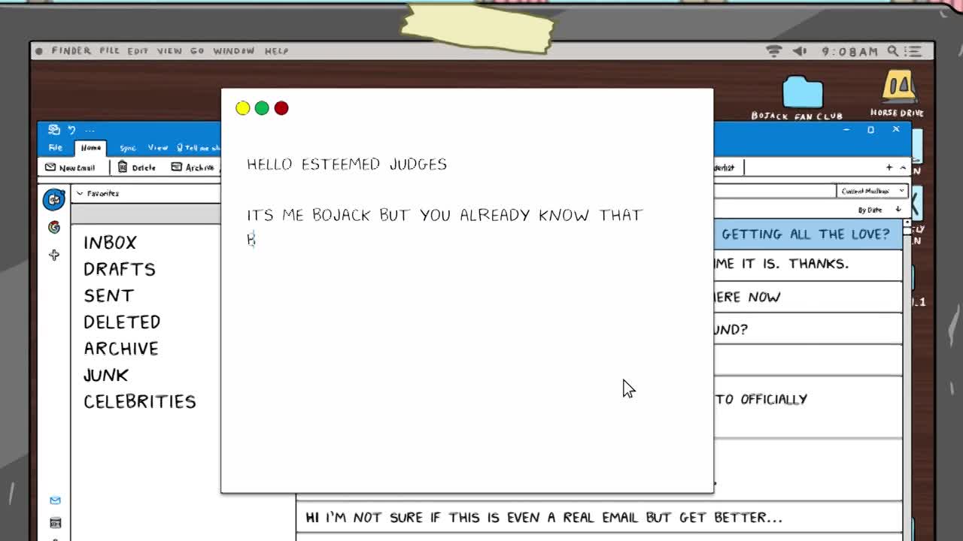This screenshot has height=541, width=963.
Task: Open the Sent folder
Action: pyautogui.click(x=108, y=295)
